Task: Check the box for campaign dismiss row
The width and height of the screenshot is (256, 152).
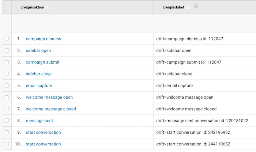Action: tap(7, 39)
